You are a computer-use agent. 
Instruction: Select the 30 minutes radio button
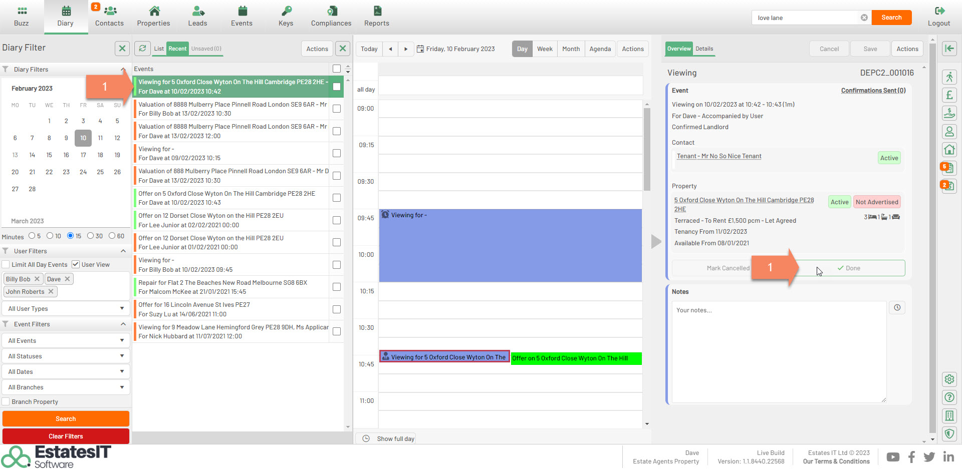point(91,236)
